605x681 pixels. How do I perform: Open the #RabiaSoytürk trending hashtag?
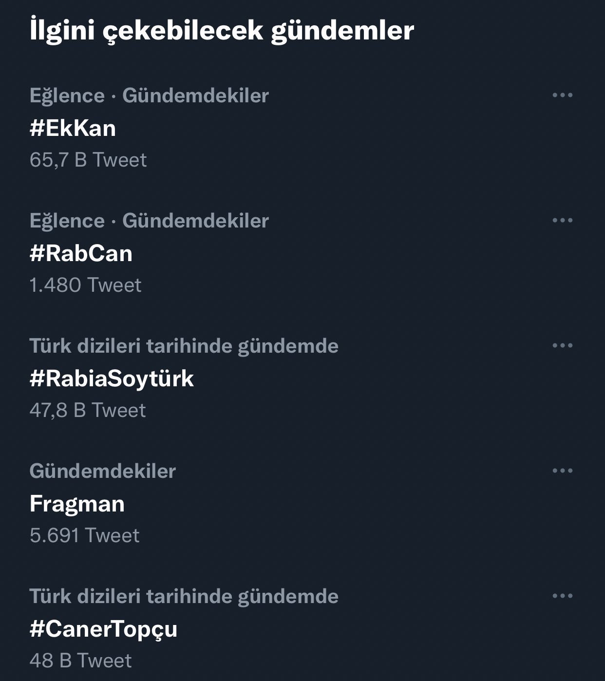click(x=112, y=378)
